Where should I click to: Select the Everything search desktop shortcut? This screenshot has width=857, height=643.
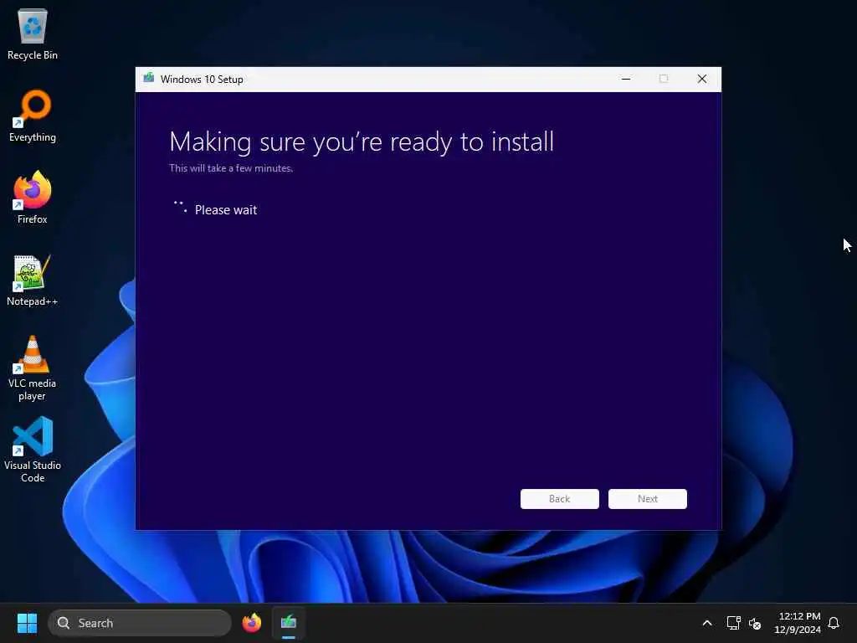point(33,116)
